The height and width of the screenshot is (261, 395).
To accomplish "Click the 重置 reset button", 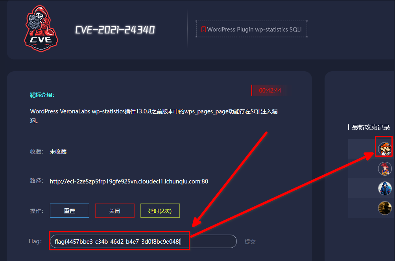I will tap(70, 211).
